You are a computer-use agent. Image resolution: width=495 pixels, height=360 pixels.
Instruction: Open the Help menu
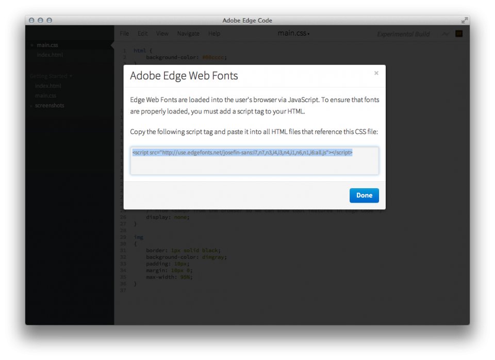click(x=214, y=34)
